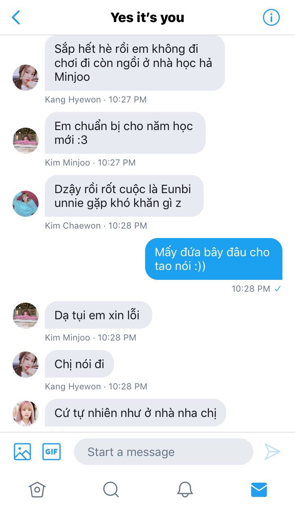Focus the 'Start a message' field
The image size is (295, 510).
click(x=164, y=452)
